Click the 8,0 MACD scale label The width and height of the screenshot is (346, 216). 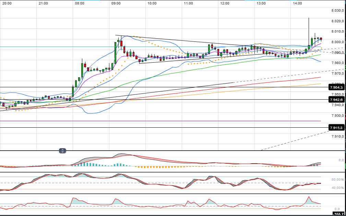pyautogui.click(x=341, y=160)
